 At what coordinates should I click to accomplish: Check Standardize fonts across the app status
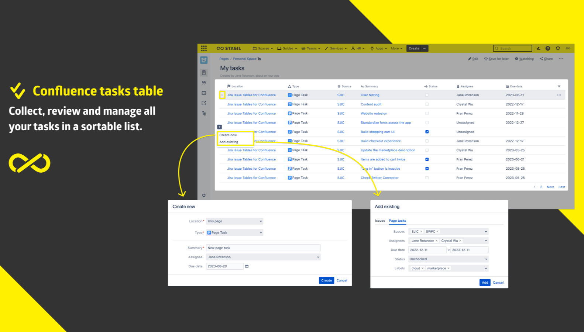click(427, 123)
